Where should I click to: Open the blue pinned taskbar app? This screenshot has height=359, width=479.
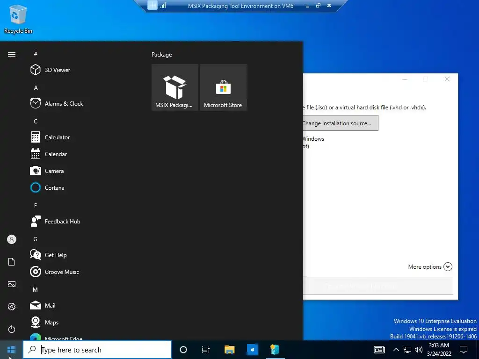(252, 350)
